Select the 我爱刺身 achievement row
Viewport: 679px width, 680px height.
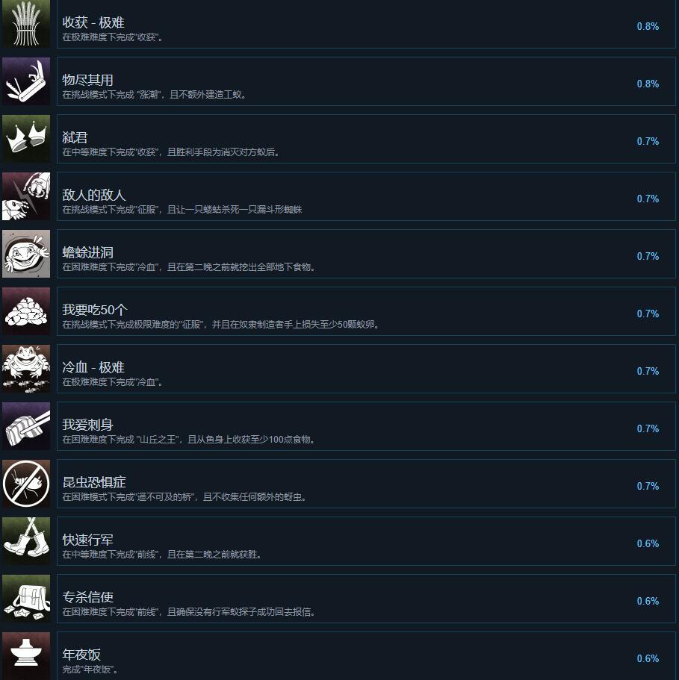(366, 426)
